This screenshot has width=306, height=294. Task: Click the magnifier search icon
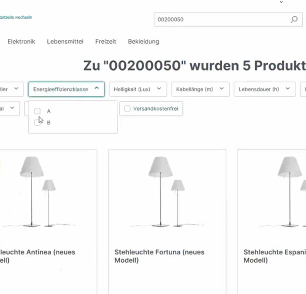[294, 20]
